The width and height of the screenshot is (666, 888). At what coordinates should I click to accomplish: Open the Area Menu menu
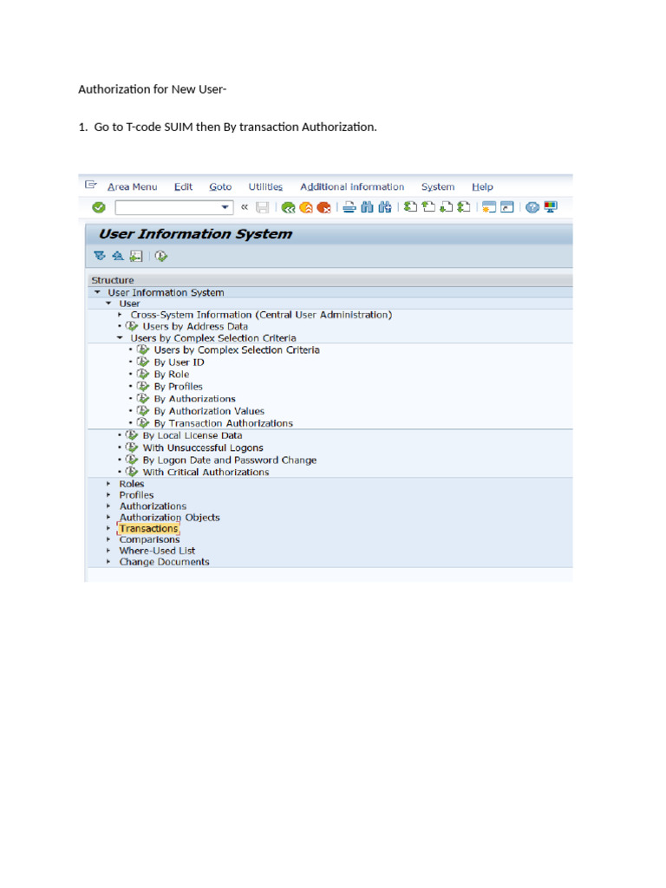tap(132, 186)
